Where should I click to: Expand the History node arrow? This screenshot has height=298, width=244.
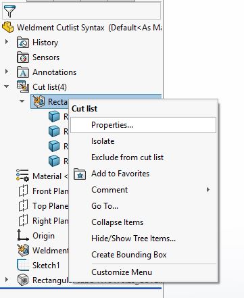point(7,42)
